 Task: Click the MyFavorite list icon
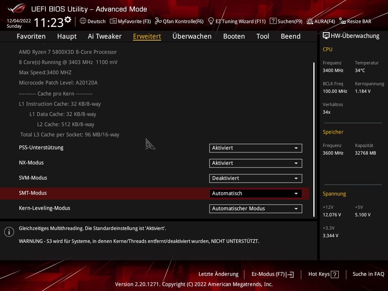click(x=113, y=21)
